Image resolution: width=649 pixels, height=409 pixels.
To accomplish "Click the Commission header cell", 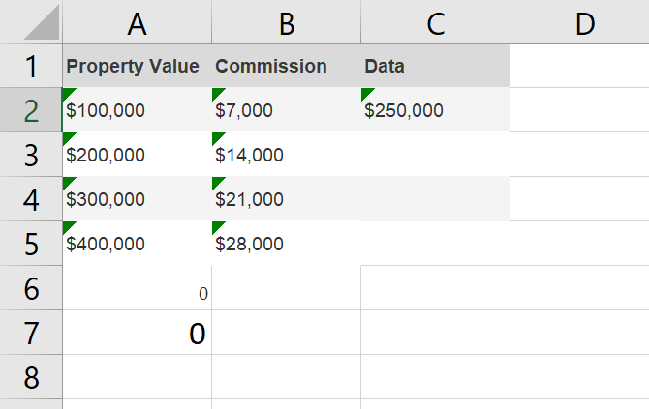I will (287, 66).
